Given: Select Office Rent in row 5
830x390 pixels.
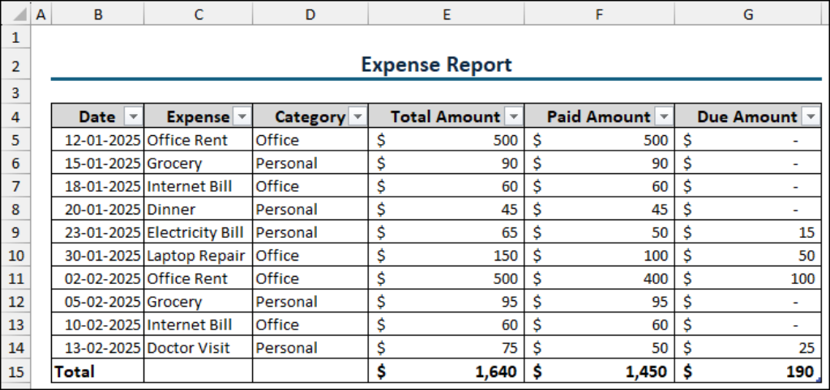Looking at the screenshot, I should pyautogui.click(x=199, y=140).
